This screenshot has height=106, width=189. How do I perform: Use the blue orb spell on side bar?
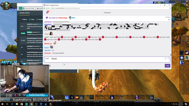coord(182,58)
